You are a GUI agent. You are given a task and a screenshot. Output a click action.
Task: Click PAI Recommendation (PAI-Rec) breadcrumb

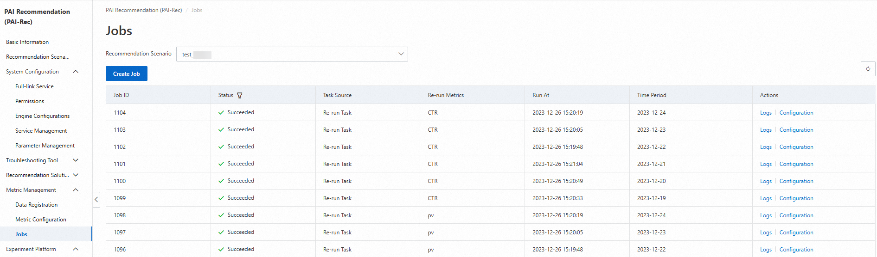click(144, 10)
